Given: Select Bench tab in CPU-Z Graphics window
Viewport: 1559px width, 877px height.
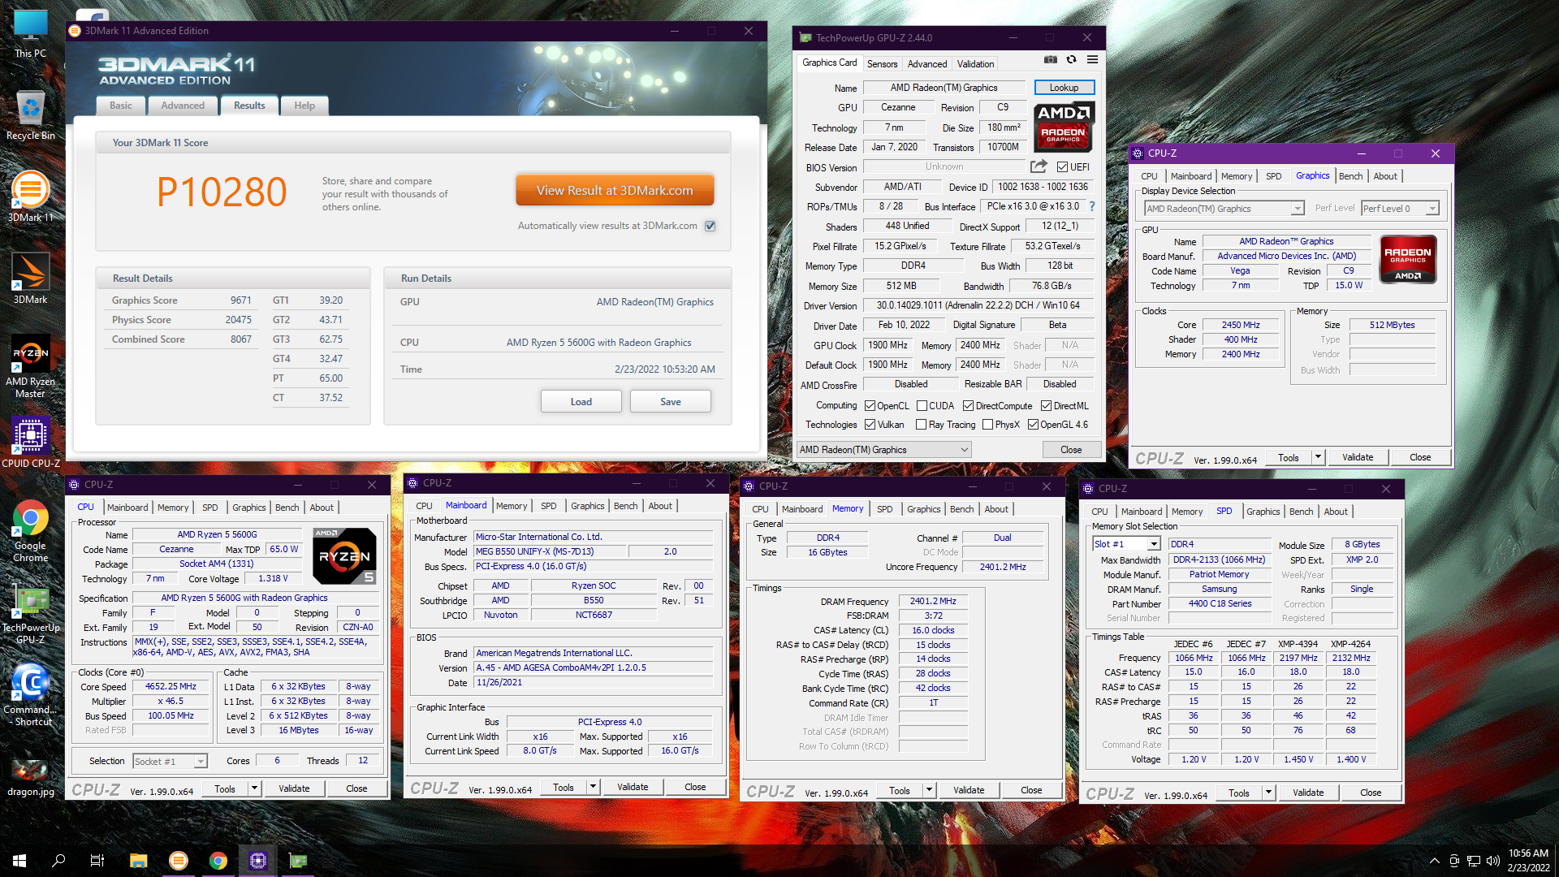Looking at the screenshot, I should point(1350,176).
